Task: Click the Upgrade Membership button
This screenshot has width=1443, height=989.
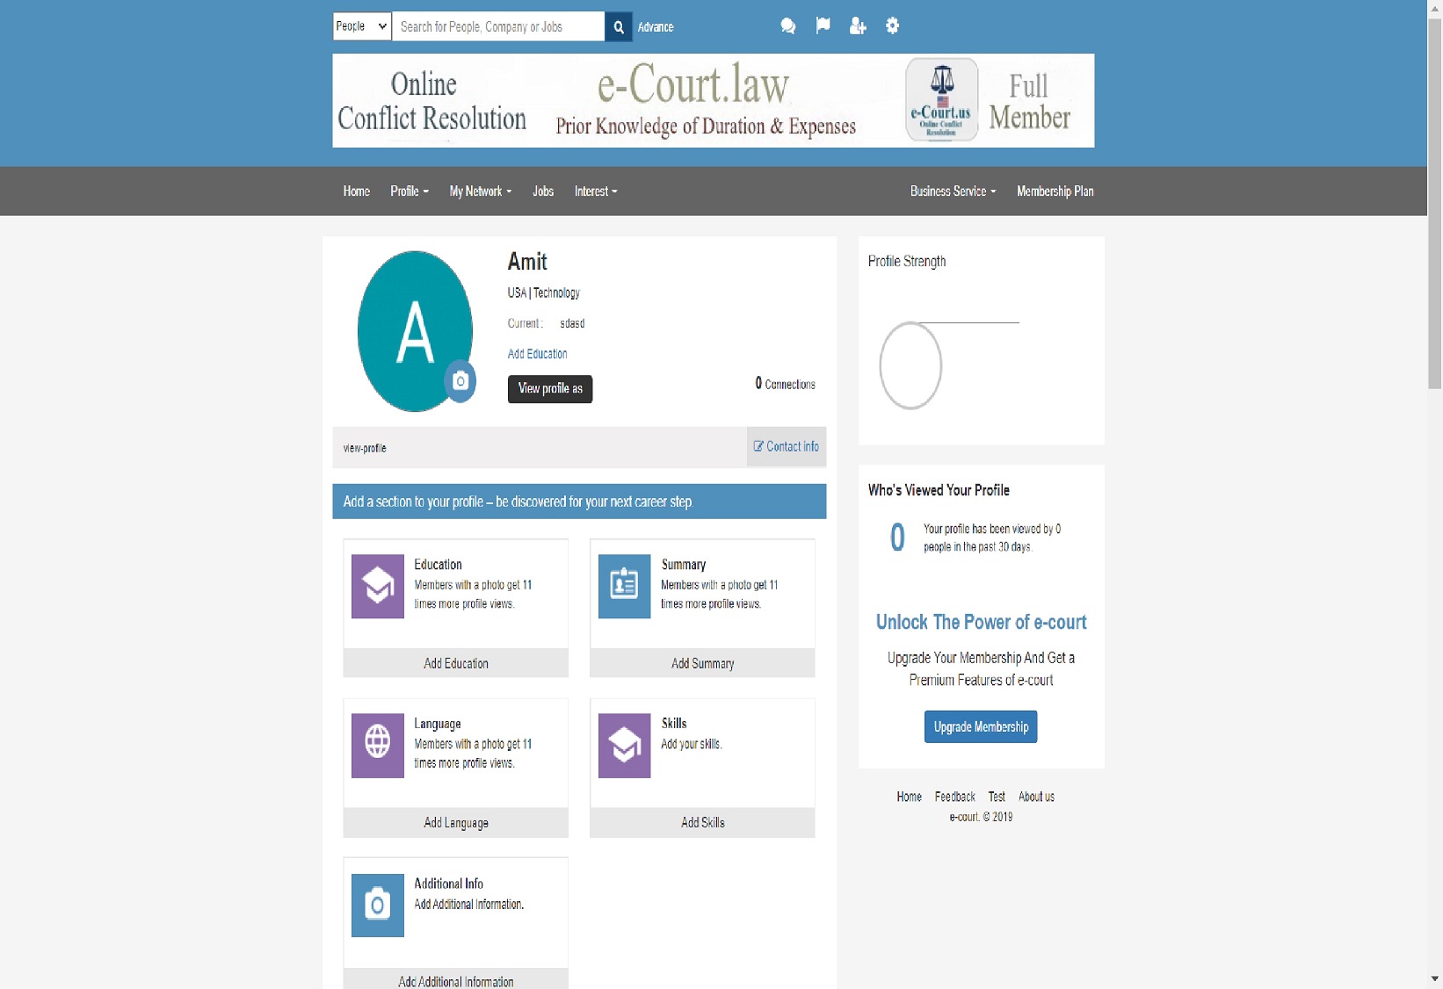Action: (x=980, y=726)
